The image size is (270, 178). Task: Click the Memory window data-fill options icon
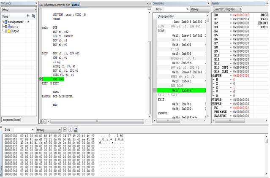[70, 129]
